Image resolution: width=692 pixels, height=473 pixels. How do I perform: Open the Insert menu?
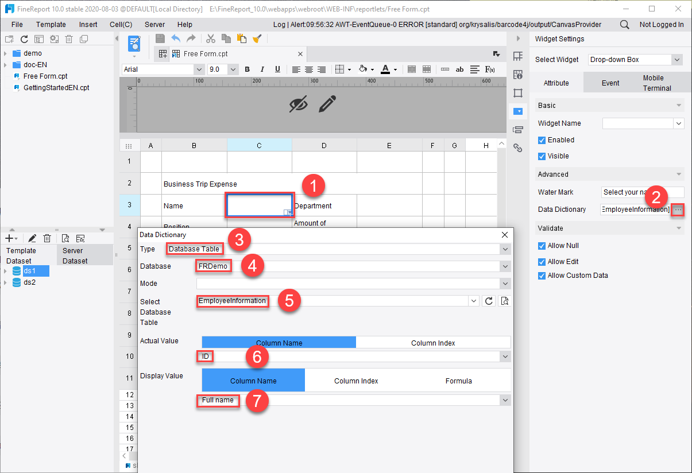click(x=88, y=25)
